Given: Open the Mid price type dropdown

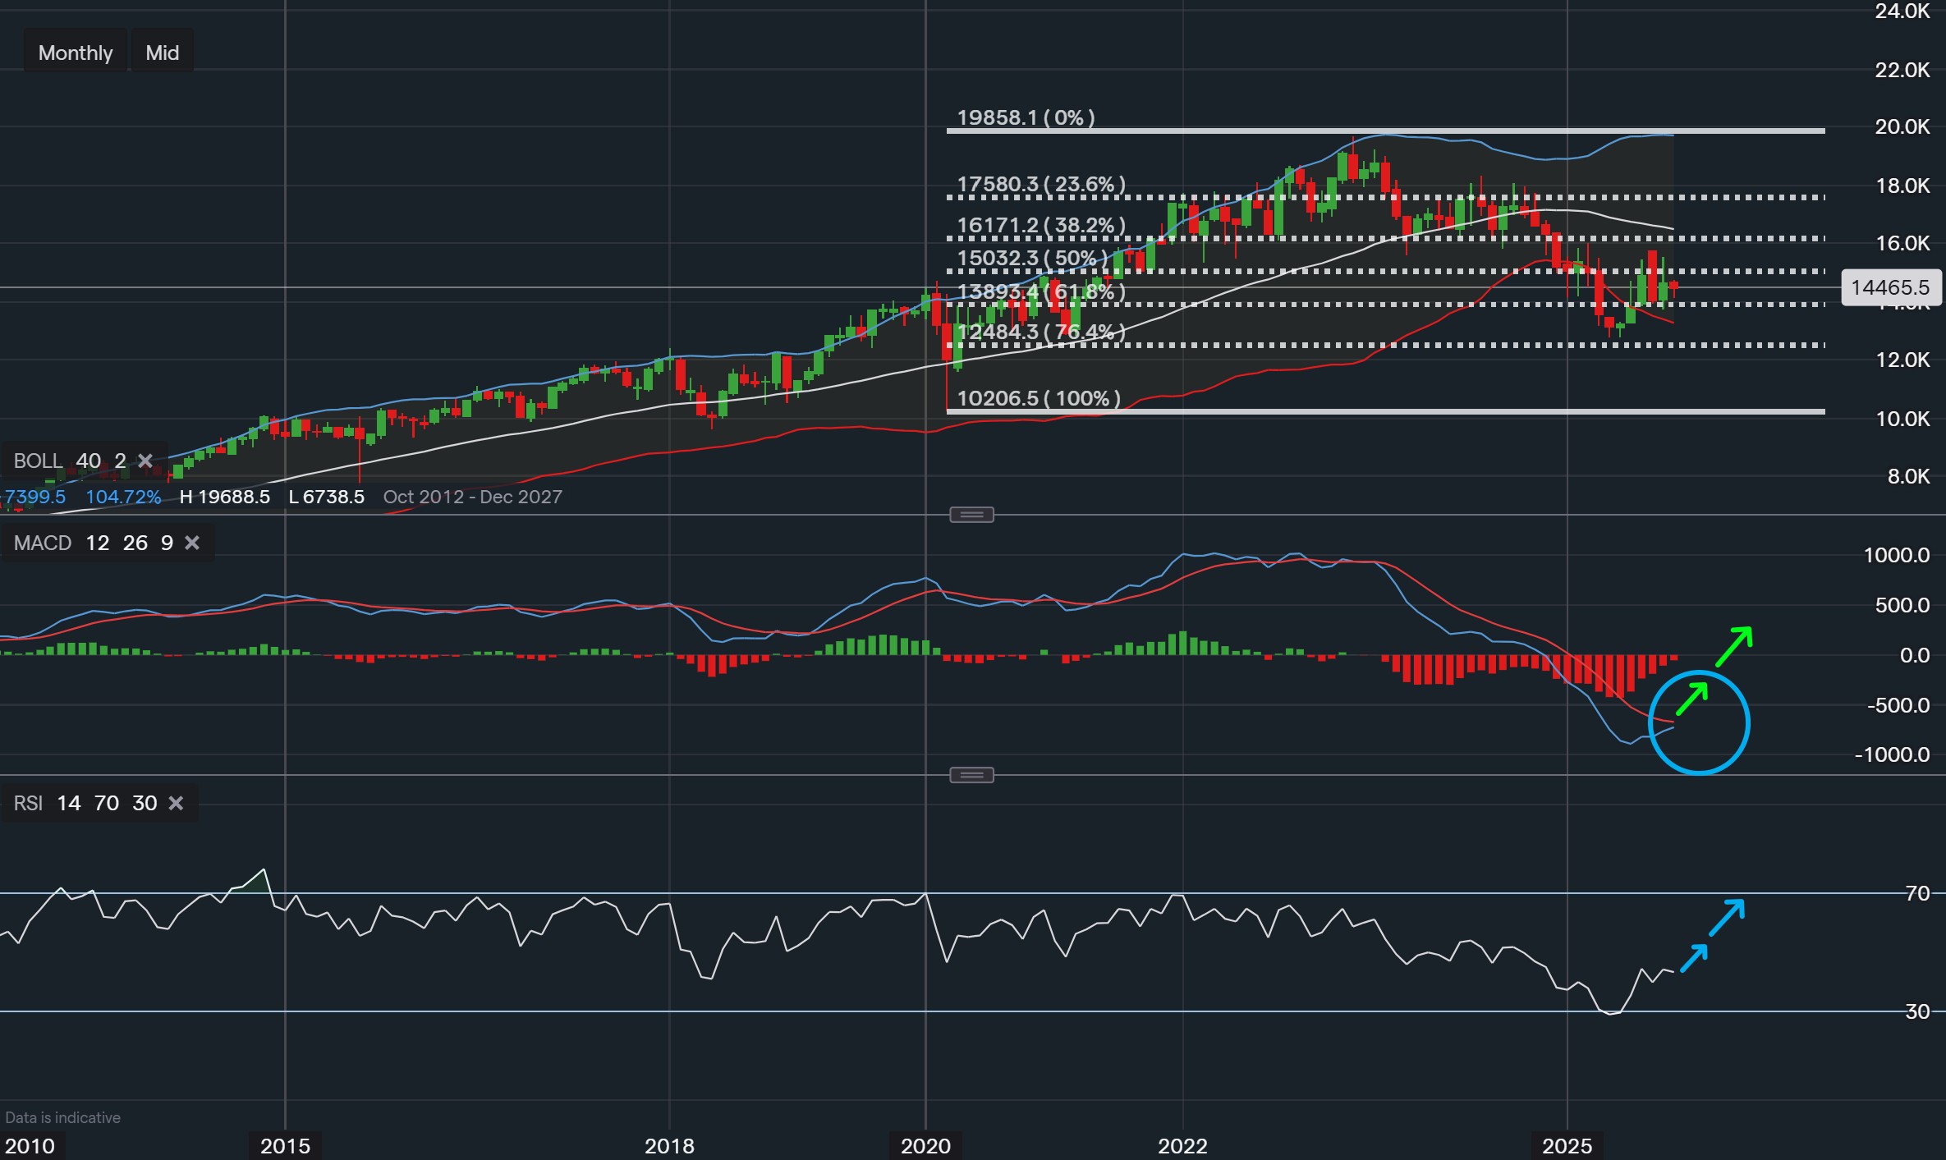Looking at the screenshot, I should [x=162, y=53].
